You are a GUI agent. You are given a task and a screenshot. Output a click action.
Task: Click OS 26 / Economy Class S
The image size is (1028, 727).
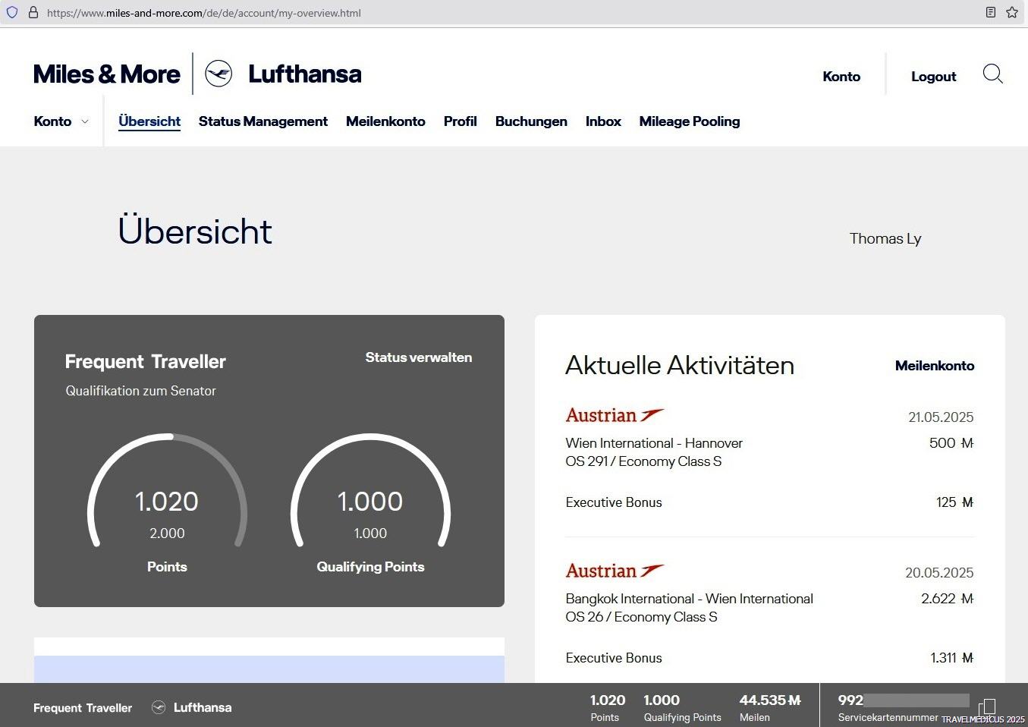click(641, 617)
